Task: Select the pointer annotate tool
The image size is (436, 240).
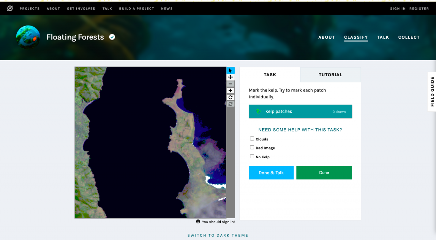Action: pyautogui.click(x=231, y=70)
